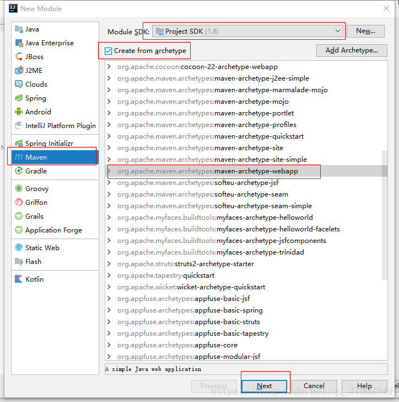Click the disabled Previous button
The height and width of the screenshot is (402, 399).
pos(214,386)
